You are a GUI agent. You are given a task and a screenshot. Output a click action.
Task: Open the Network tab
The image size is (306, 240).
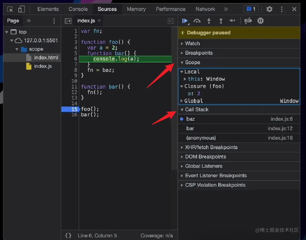(205, 9)
